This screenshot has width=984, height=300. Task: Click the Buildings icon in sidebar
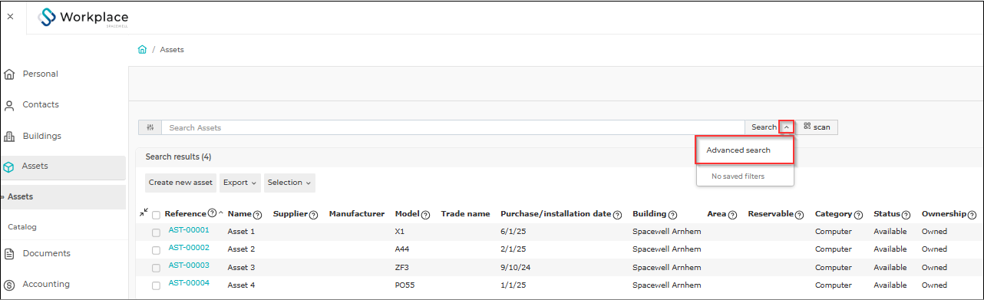tap(9, 137)
